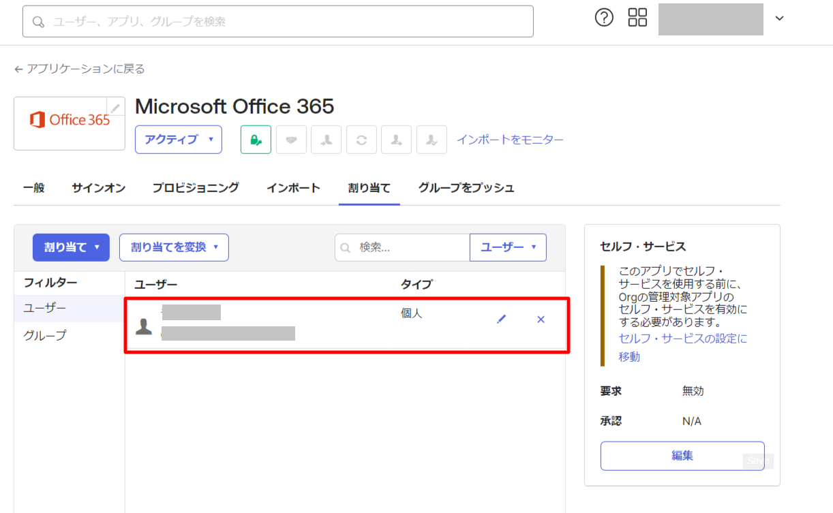Edit the user assignment with the pencil icon
The width and height of the screenshot is (833, 513).
502,319
